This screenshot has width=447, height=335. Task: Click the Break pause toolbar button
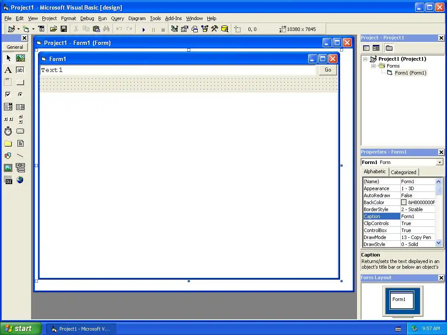coord(153,29)
